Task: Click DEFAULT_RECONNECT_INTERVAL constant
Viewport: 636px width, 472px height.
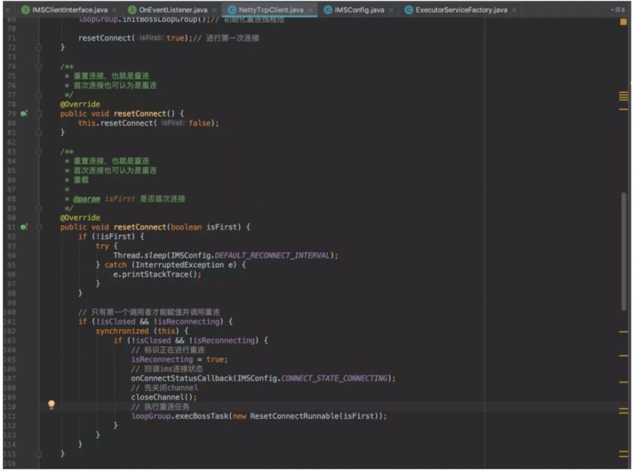Action: tap(272, 256)
